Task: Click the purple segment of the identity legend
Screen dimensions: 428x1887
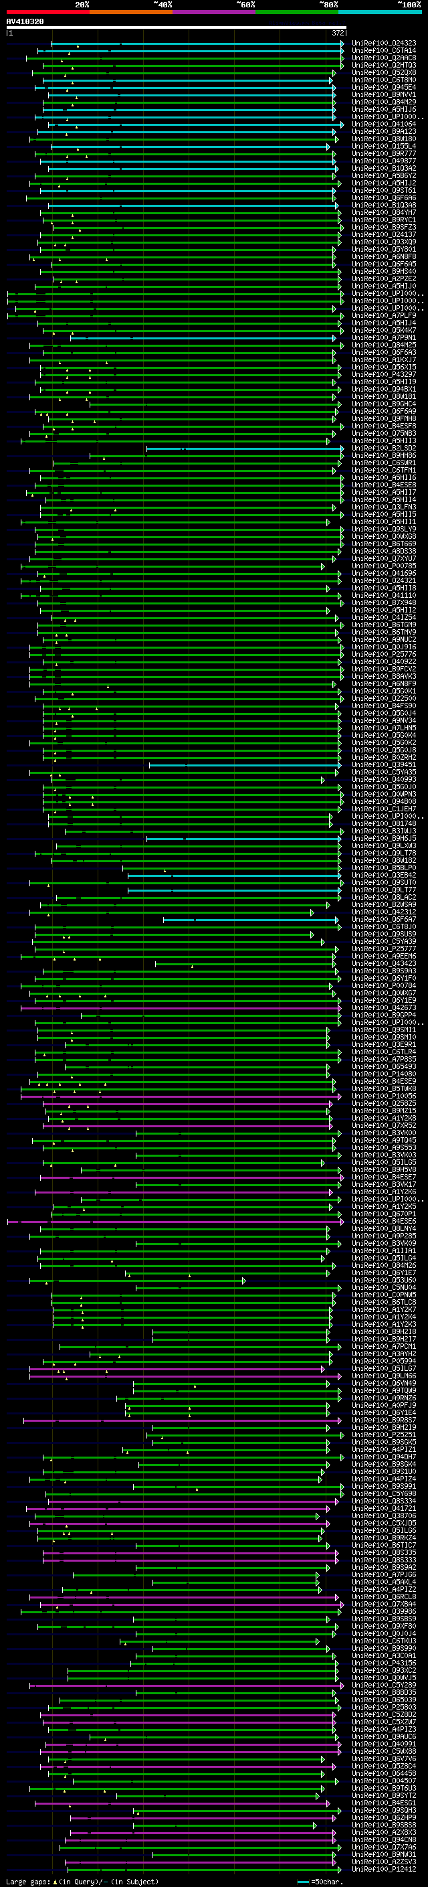Action: coord(213,12)
